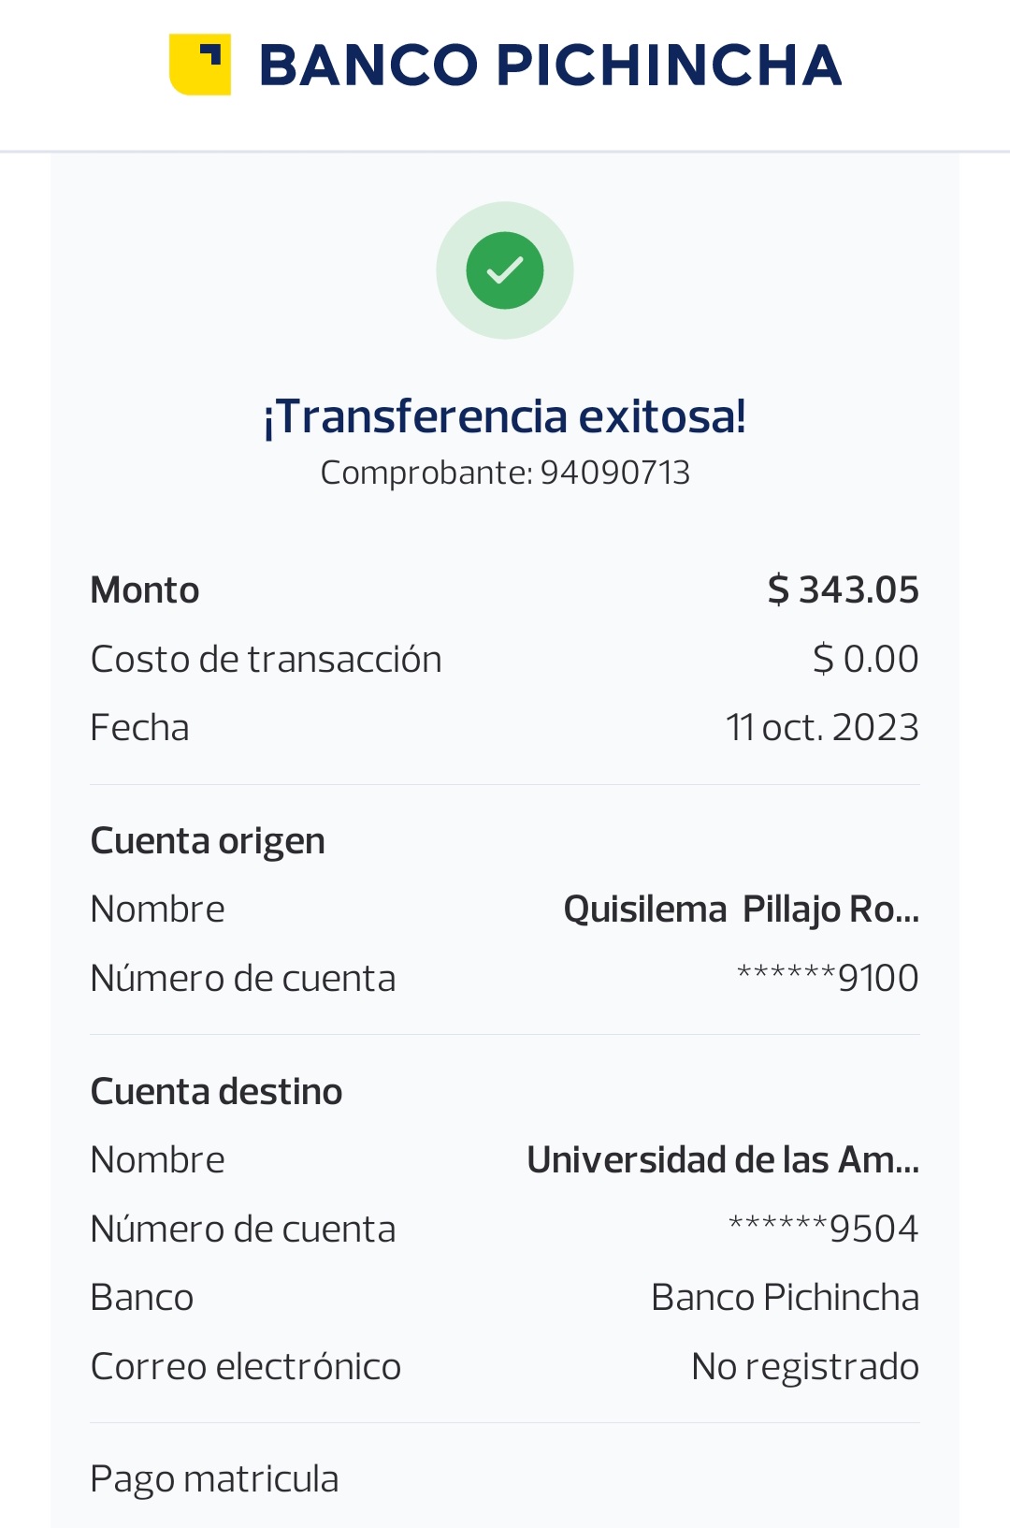The image size is (1010, 1528).
Task: Select the ¡Transferencia exitosa! heading
Action: (505, 416)
